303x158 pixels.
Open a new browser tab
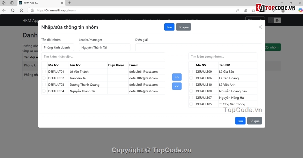tap(70, 3)
